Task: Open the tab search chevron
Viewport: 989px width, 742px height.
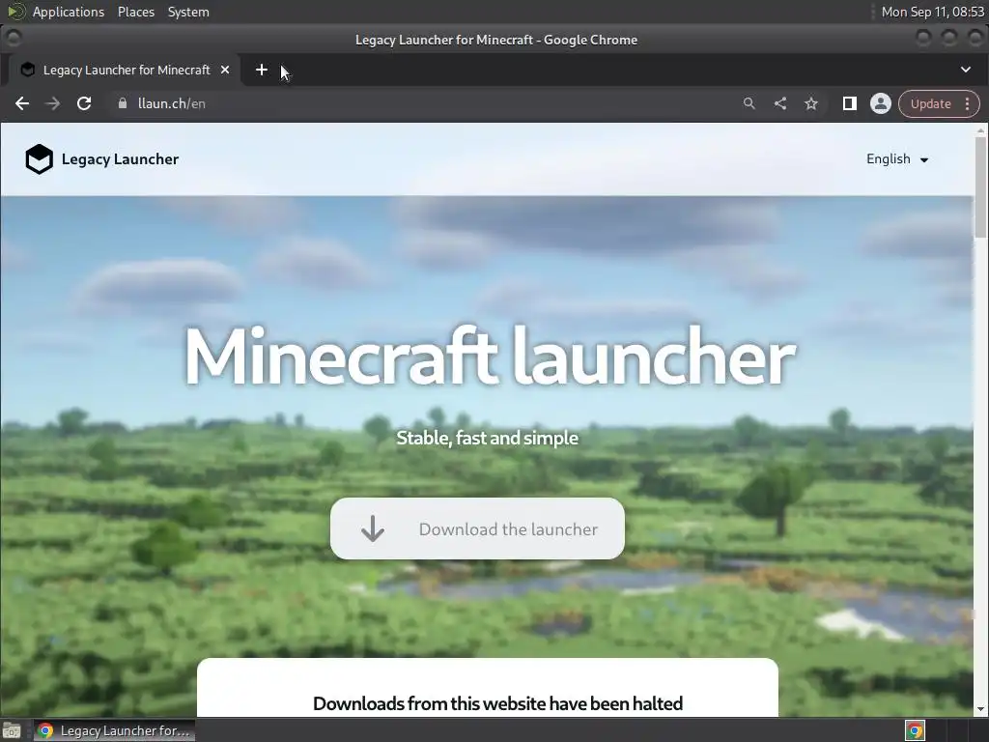Action: 966,70
